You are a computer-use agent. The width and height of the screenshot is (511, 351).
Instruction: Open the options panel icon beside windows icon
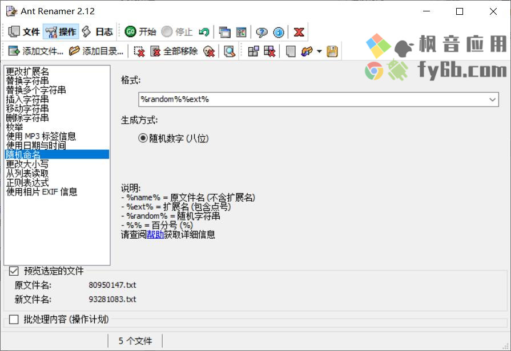241,32
